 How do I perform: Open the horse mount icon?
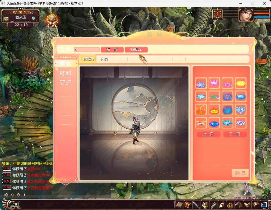[x=239, y=205]
